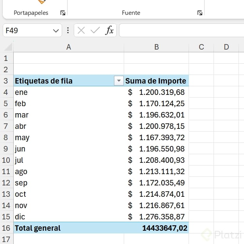
Task: Select column C header
Action: point(201,47)
